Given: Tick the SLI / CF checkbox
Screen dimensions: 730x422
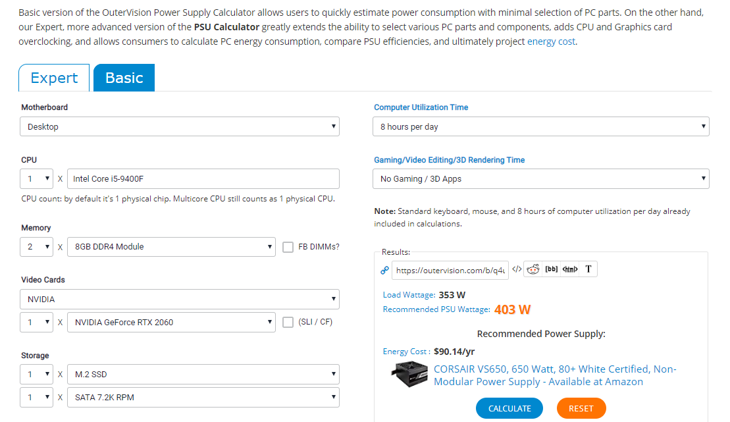Looking at the screenshot, I should click(288, 323).
